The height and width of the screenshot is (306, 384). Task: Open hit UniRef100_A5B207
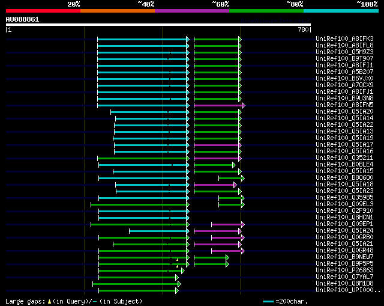click(x=344, y=72)
